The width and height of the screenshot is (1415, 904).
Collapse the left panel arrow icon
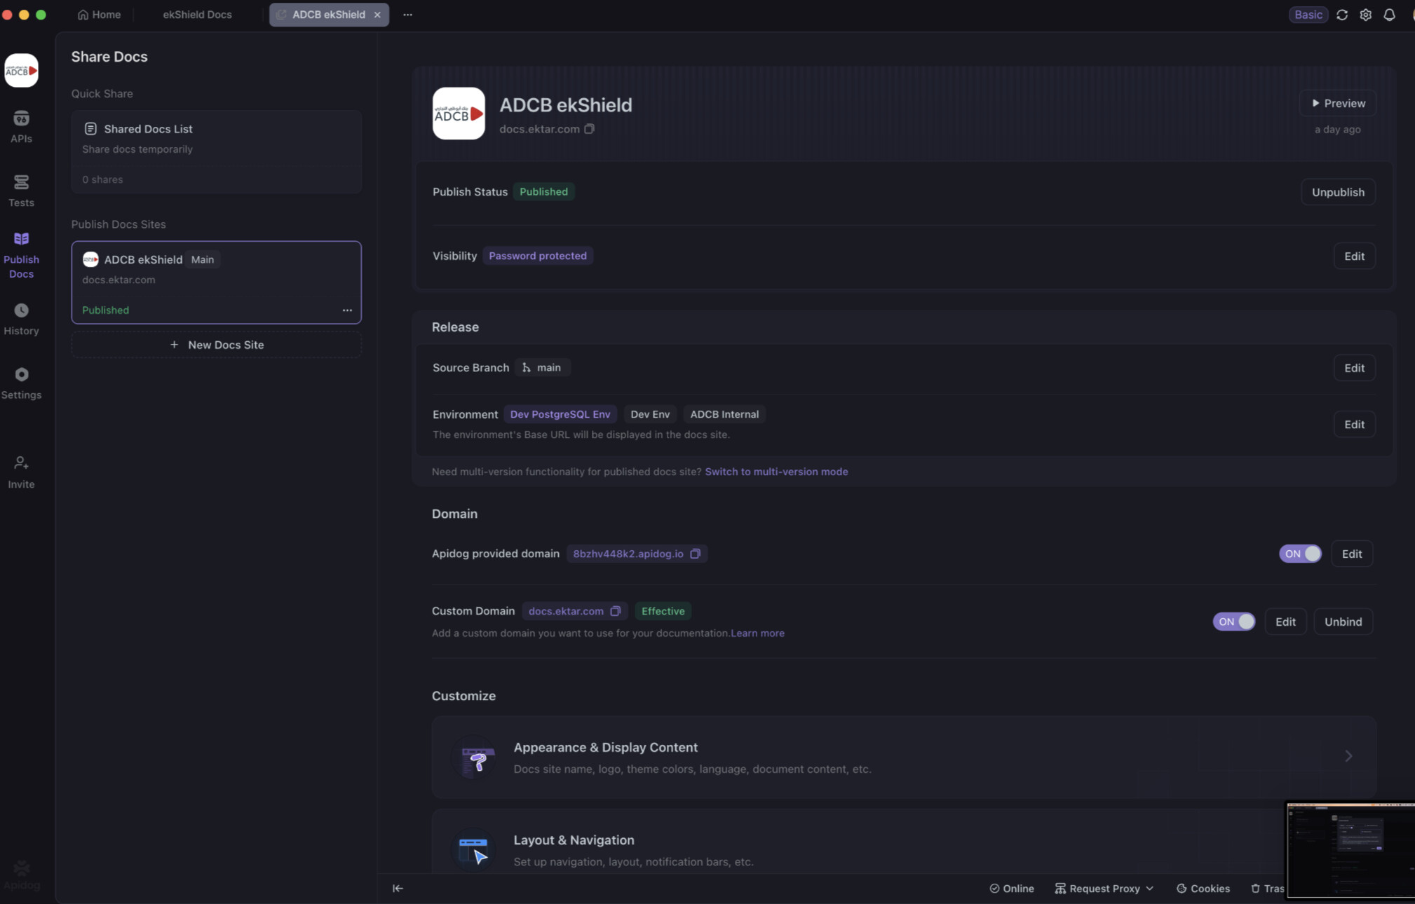[398, 888]
